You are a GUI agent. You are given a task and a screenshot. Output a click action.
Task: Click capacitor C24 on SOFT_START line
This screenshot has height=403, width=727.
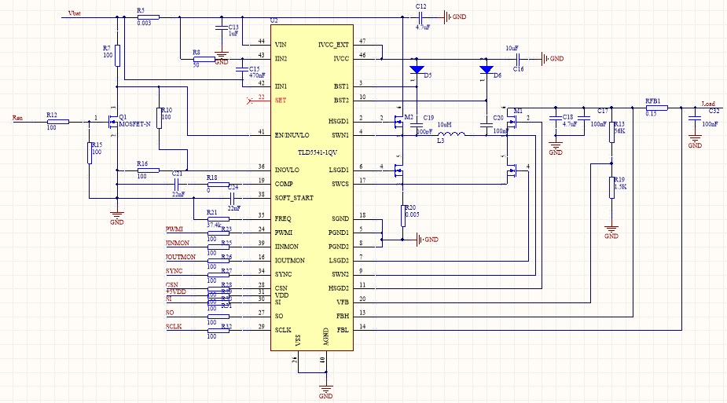233,198
